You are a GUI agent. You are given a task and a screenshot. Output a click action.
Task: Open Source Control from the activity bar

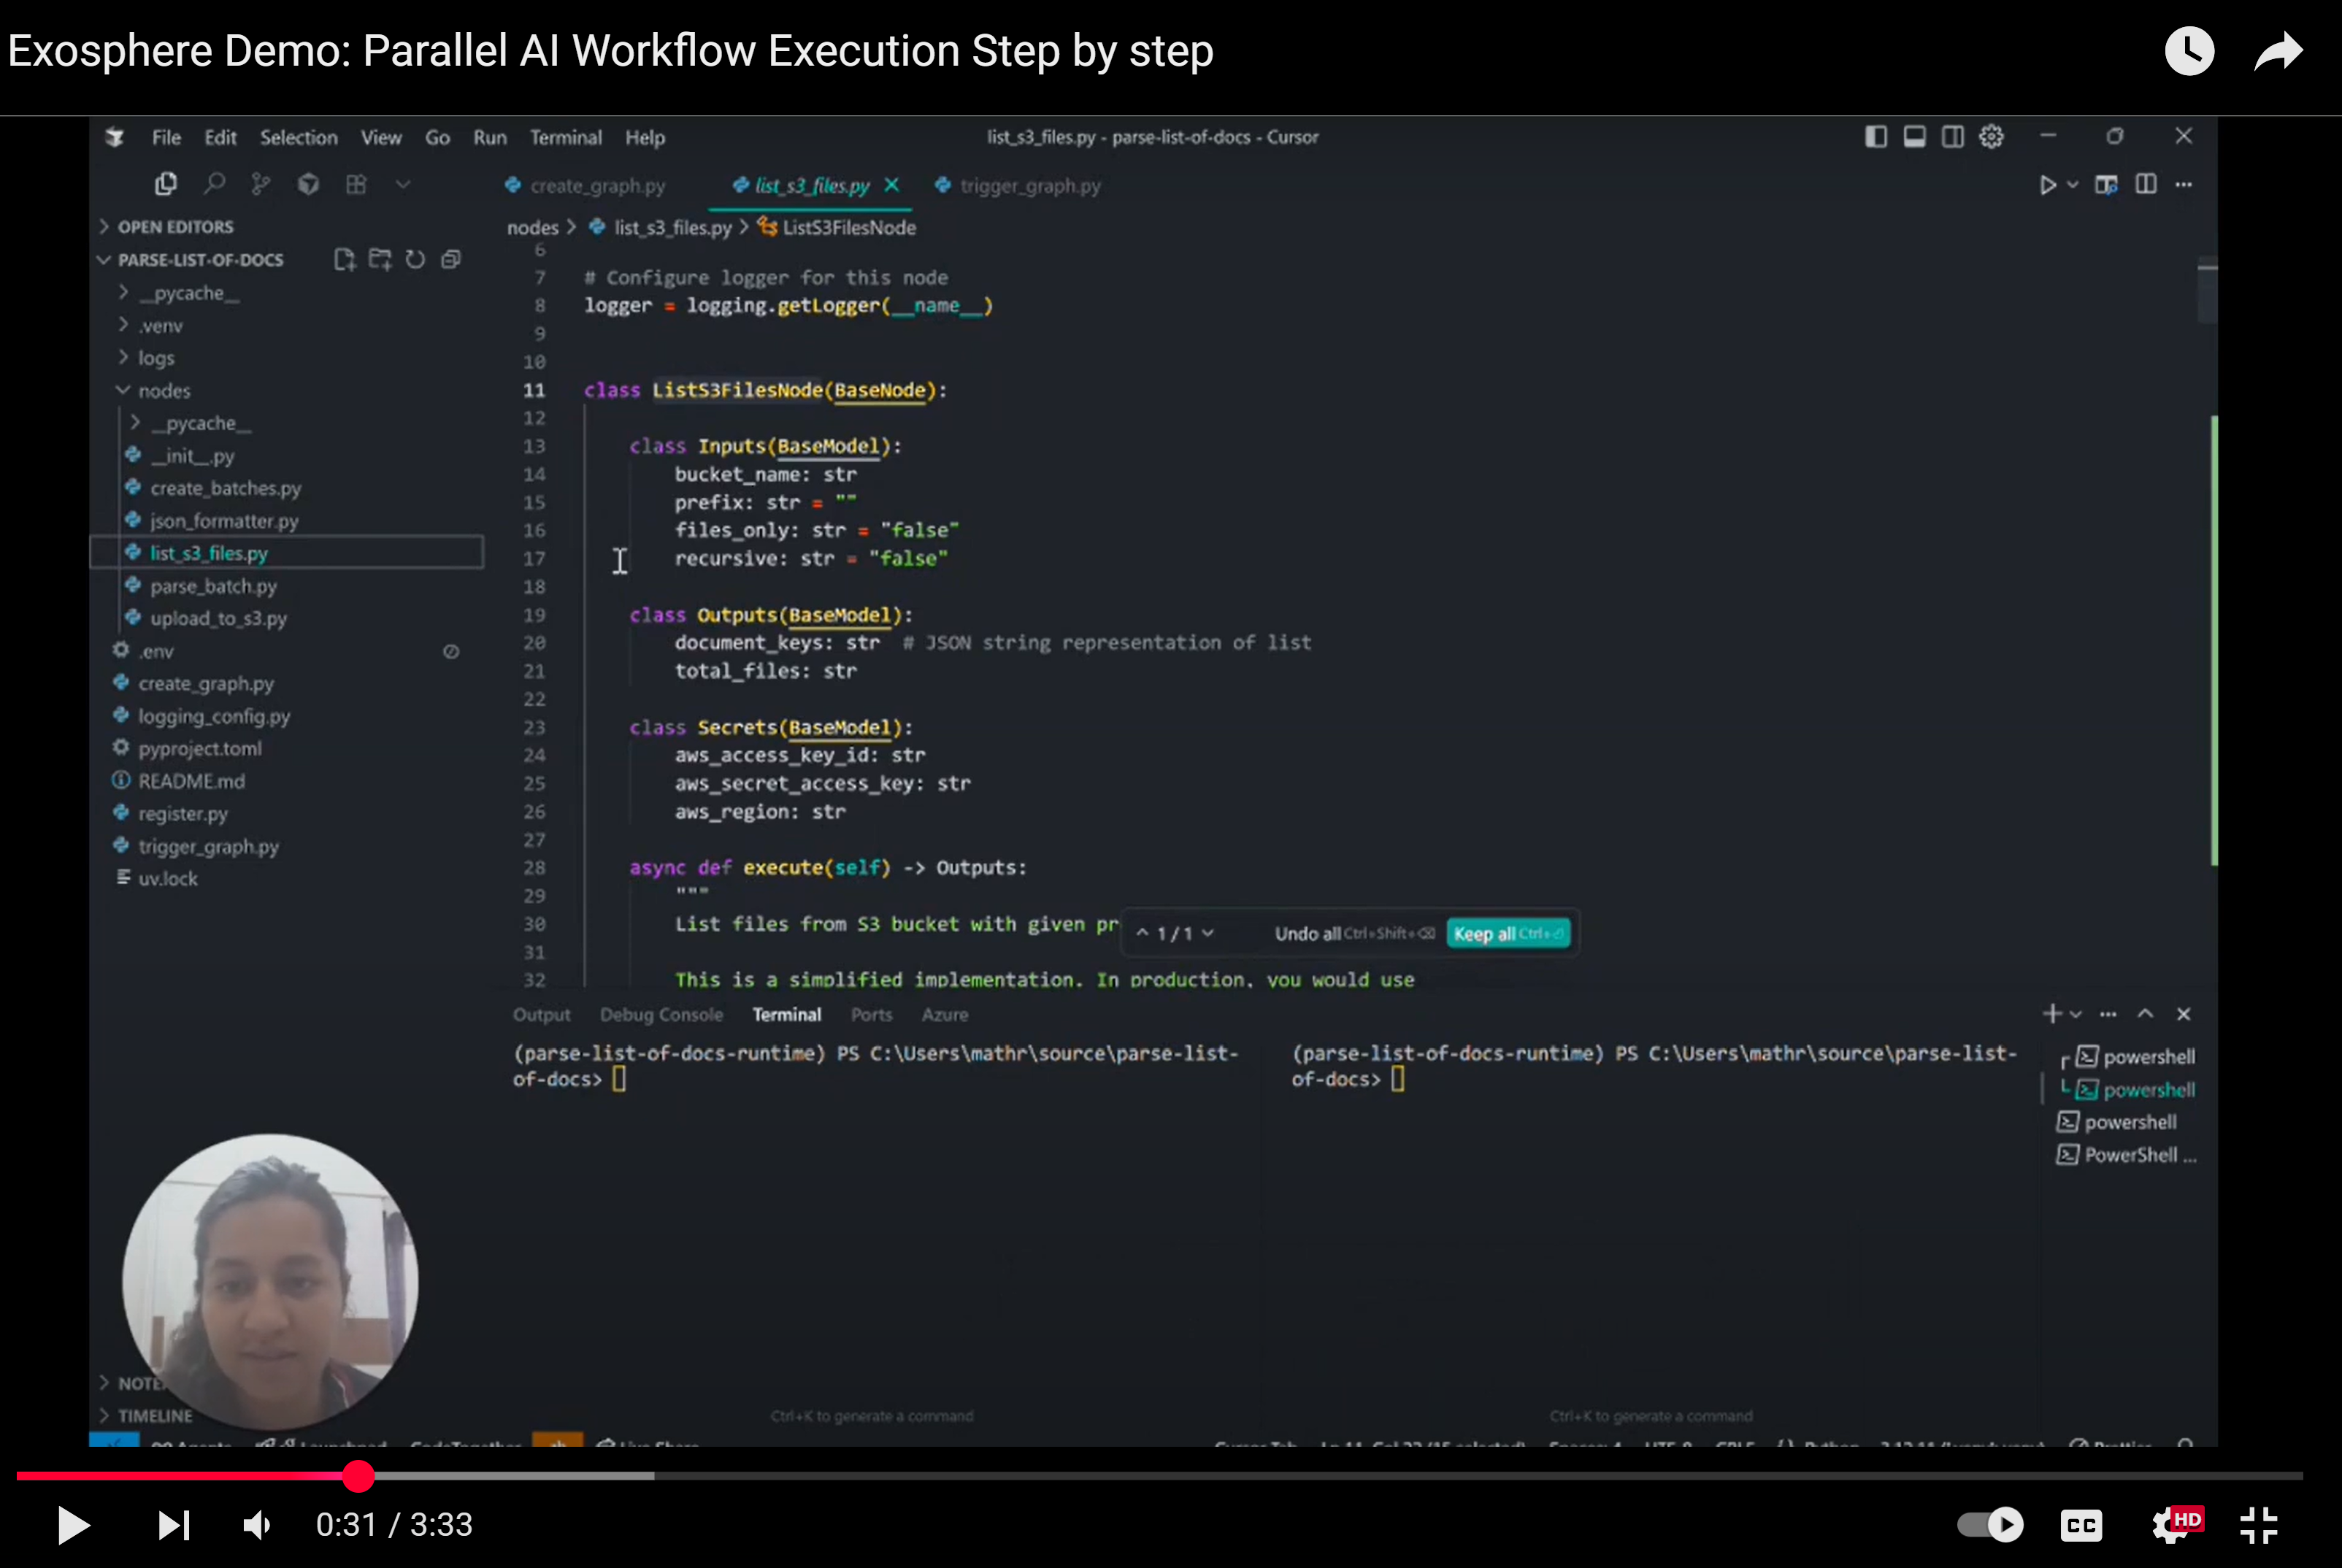coord(260,183)
